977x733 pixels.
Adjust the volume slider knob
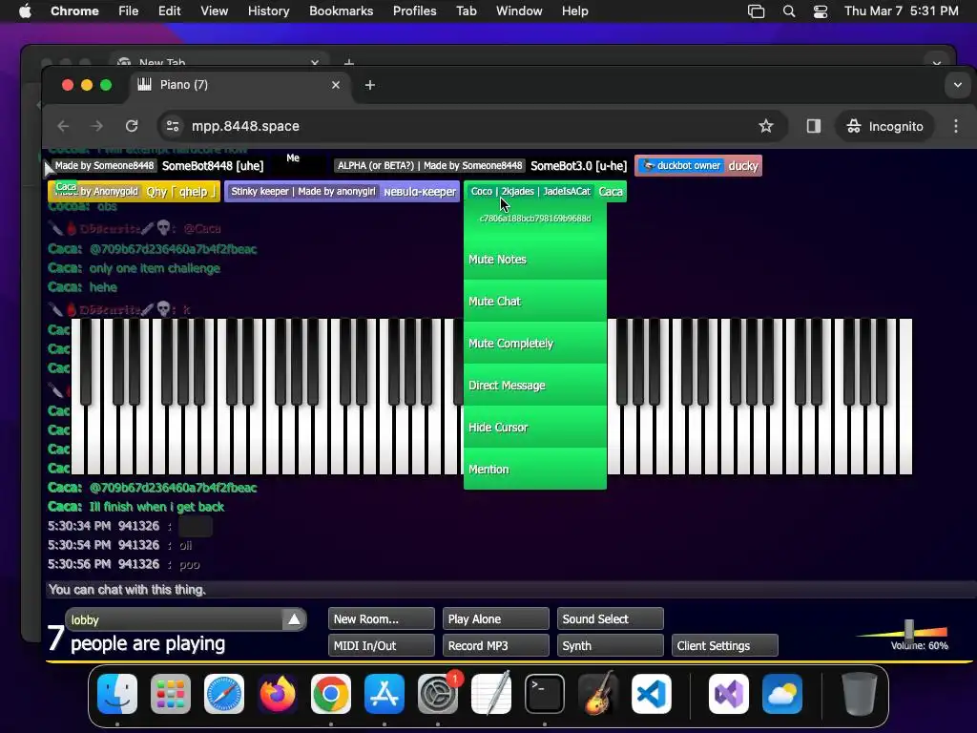pos(909,630)
